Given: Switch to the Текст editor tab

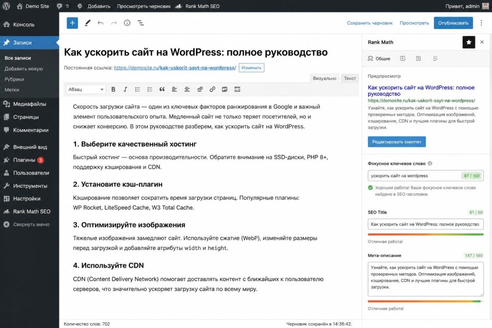Looking at the screenshot, I should (x=350, y=78).
